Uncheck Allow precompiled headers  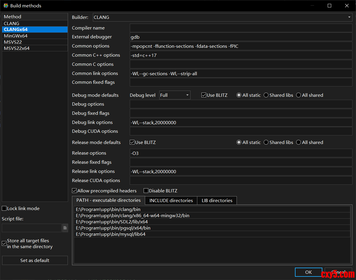click(75, 191)
